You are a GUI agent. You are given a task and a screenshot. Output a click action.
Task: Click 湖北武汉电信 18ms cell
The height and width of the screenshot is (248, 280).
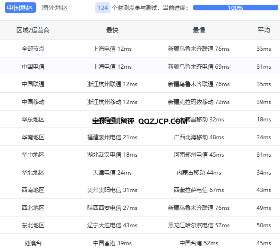(112, 154)
